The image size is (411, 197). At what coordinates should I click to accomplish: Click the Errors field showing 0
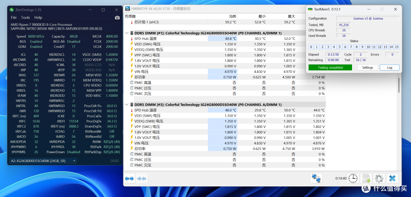click(392, 54)
